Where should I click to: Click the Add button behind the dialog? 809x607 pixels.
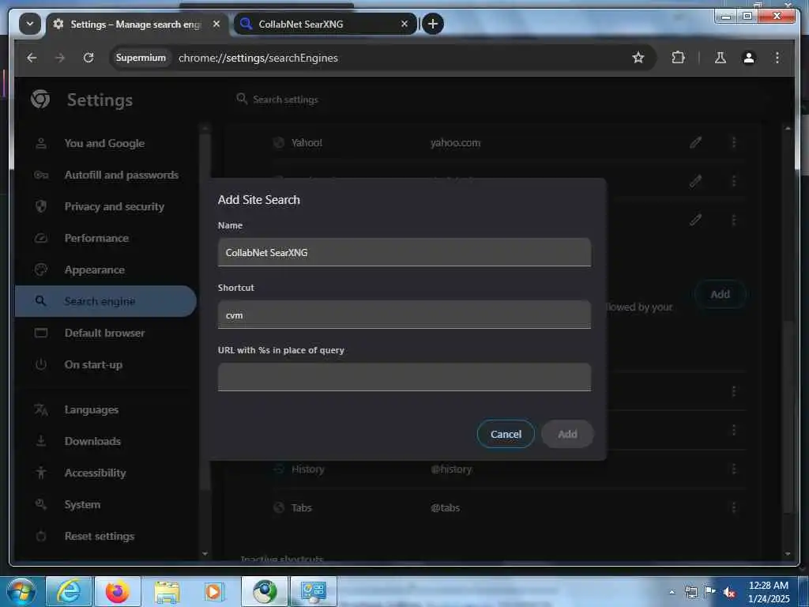point(721,294)
